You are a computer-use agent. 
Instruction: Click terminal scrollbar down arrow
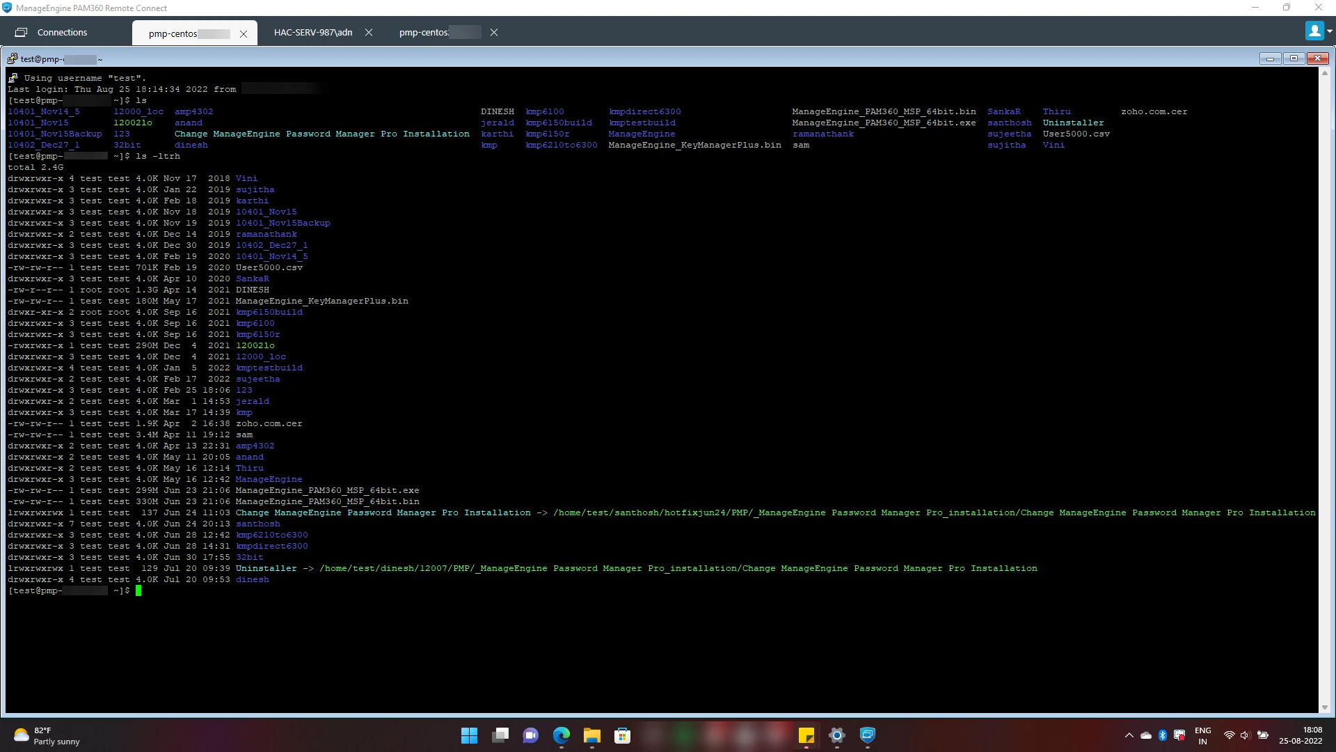tap(1324, 707)
